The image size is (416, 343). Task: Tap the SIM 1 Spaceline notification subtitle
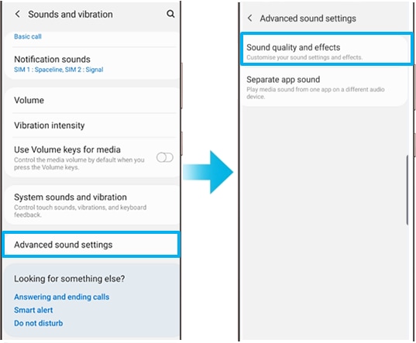tap(59, 70)
